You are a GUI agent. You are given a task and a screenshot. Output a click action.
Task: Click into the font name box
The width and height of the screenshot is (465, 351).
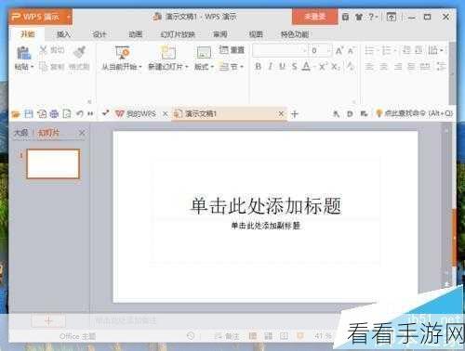(x=280, y=50)
